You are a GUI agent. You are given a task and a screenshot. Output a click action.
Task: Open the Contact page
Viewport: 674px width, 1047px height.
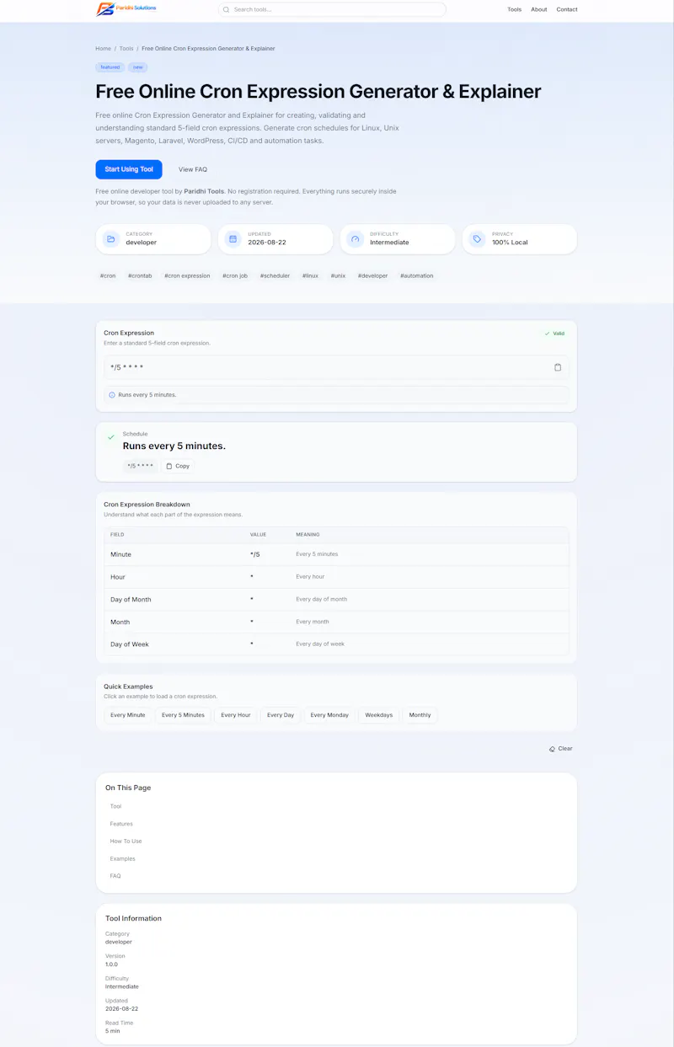(x=567, y=9)
